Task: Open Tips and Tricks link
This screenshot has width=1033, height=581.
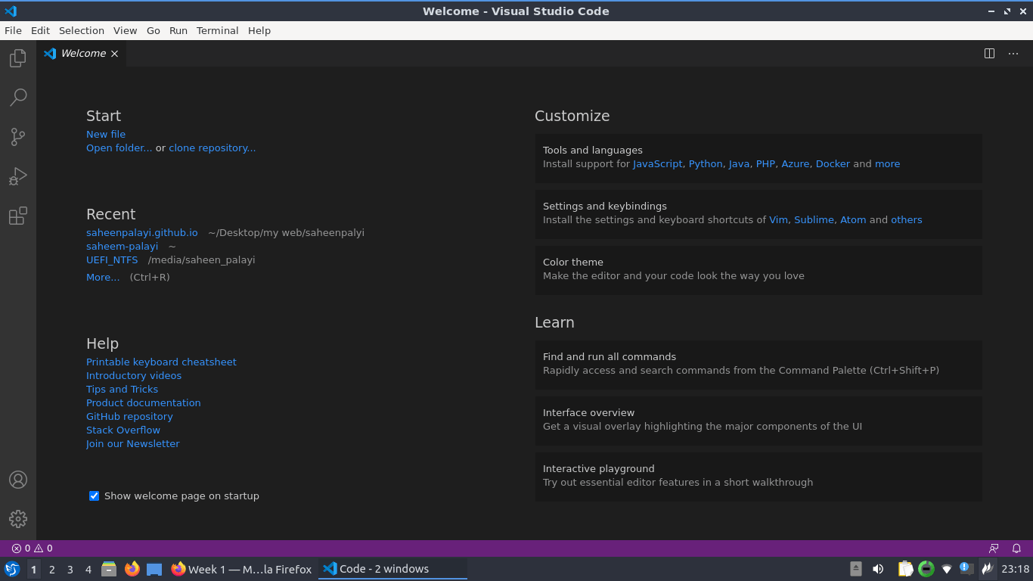Action: 123,390
